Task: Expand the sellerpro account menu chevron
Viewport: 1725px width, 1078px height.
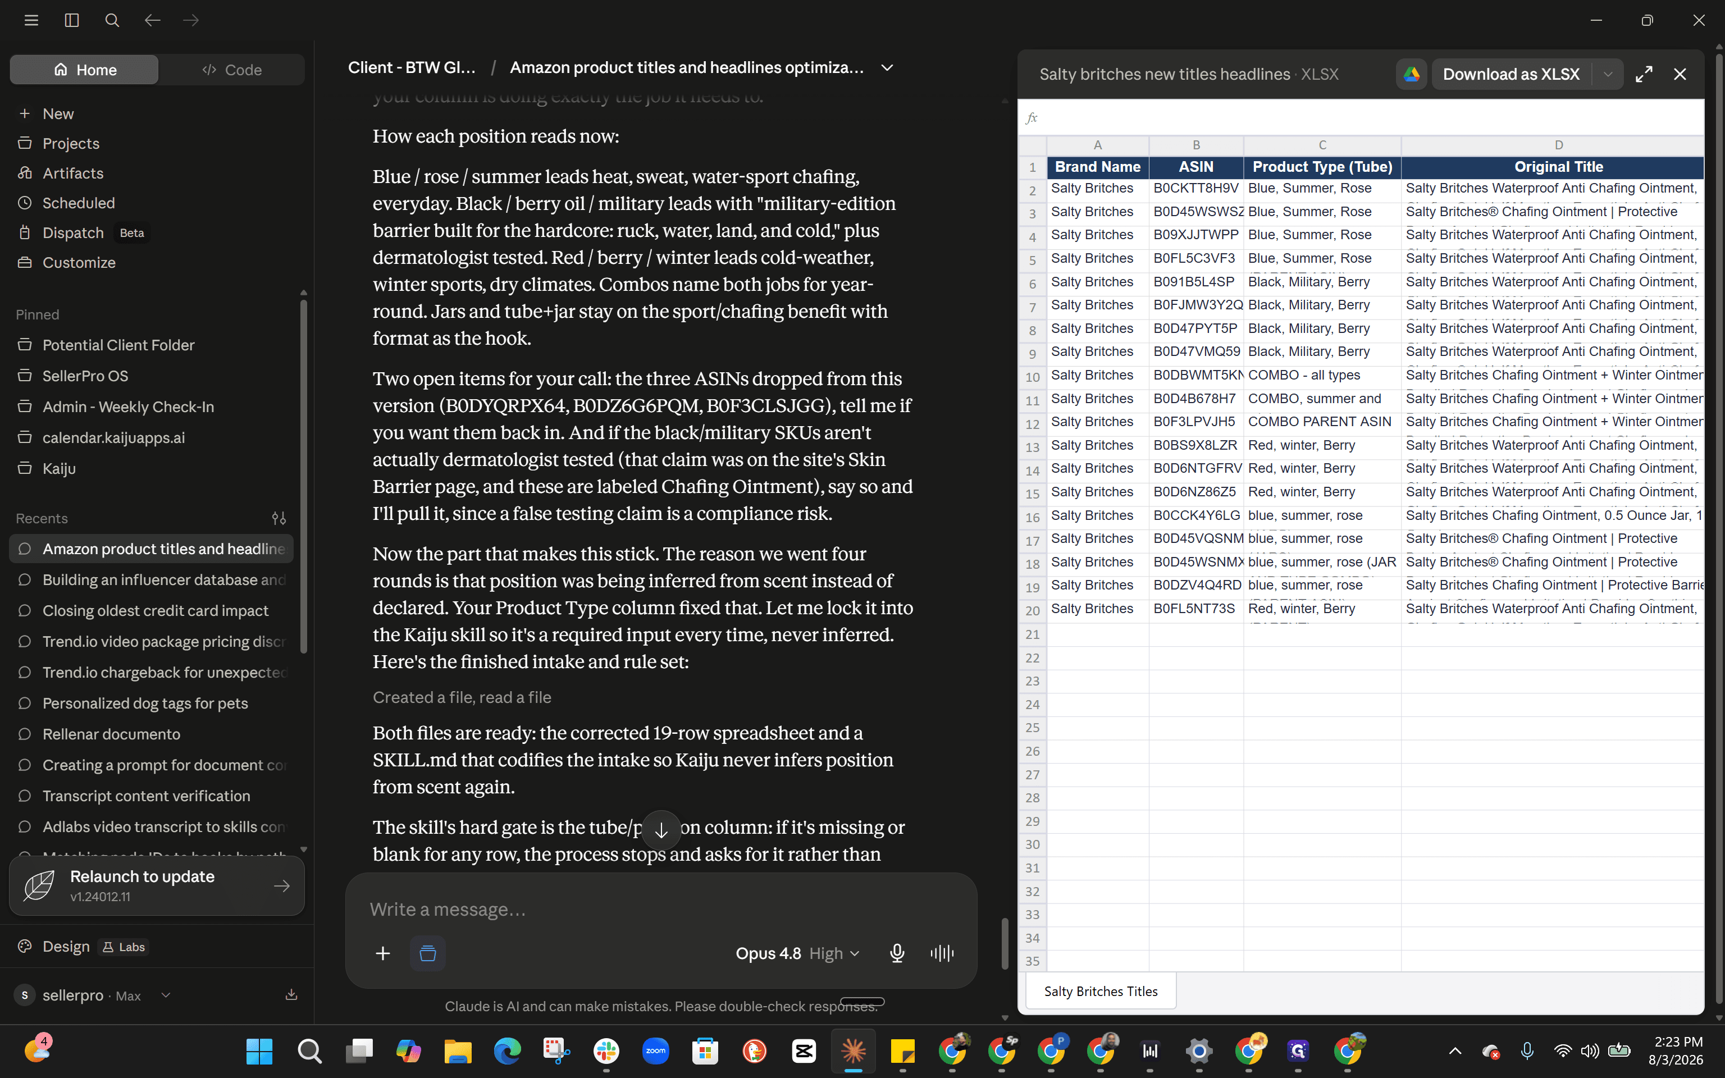Action: pyautogui.click(x=166, y=995)
